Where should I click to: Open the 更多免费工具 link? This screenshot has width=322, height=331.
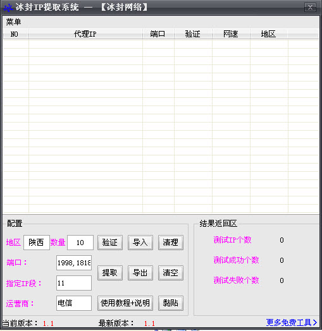click(x=292, y=323)
